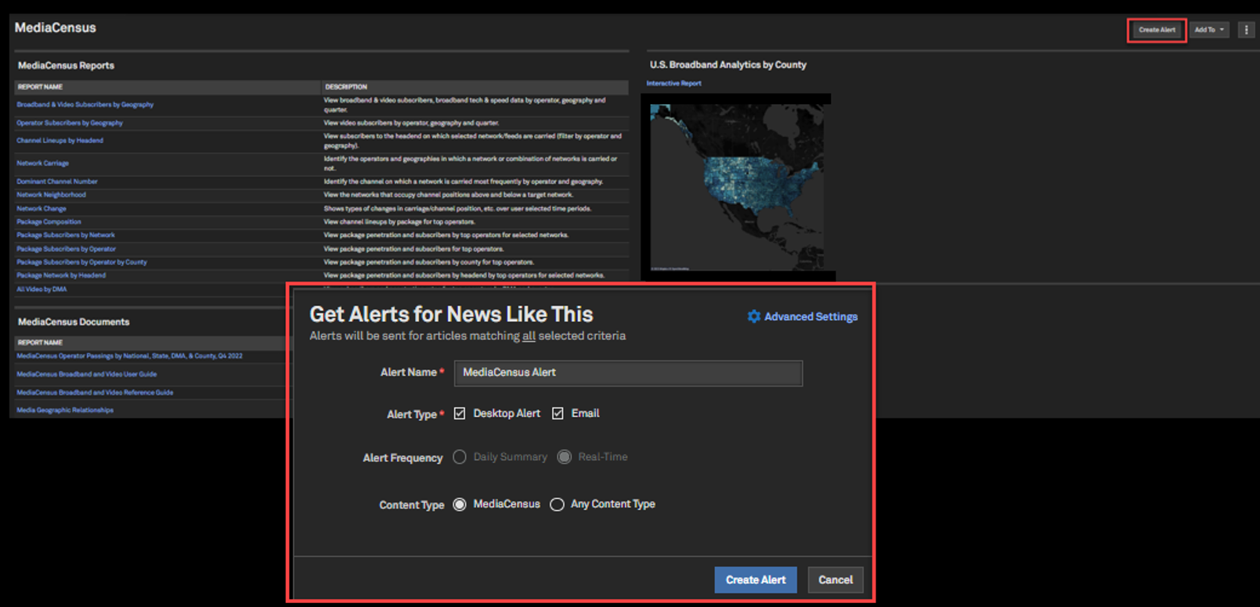Screen dimensions: 1260x607
Task: Click the MediaCensus Reports section heading
Action: [66, 66]
